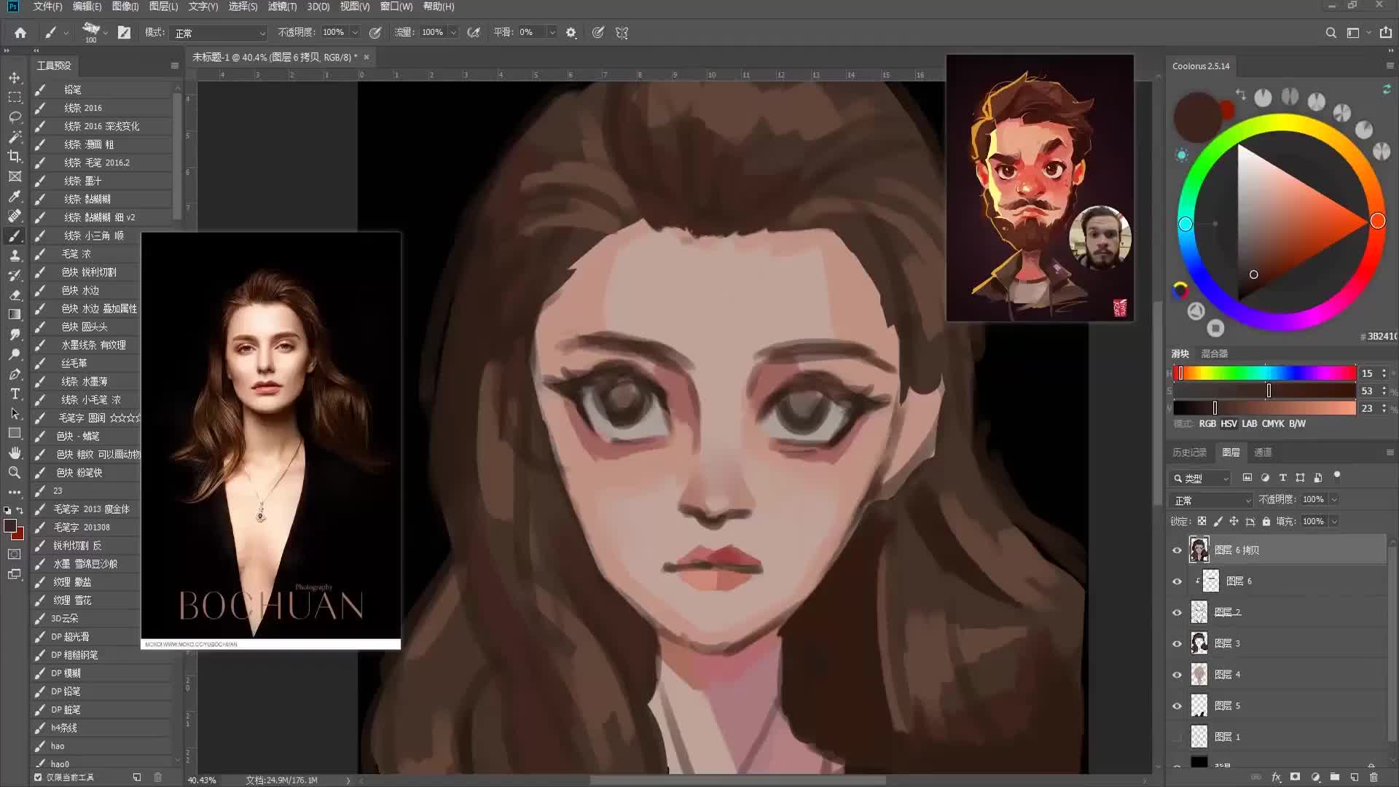Select the Magic Wand tool
Viewport: 1399px width, 787px height.
point(15,136)
